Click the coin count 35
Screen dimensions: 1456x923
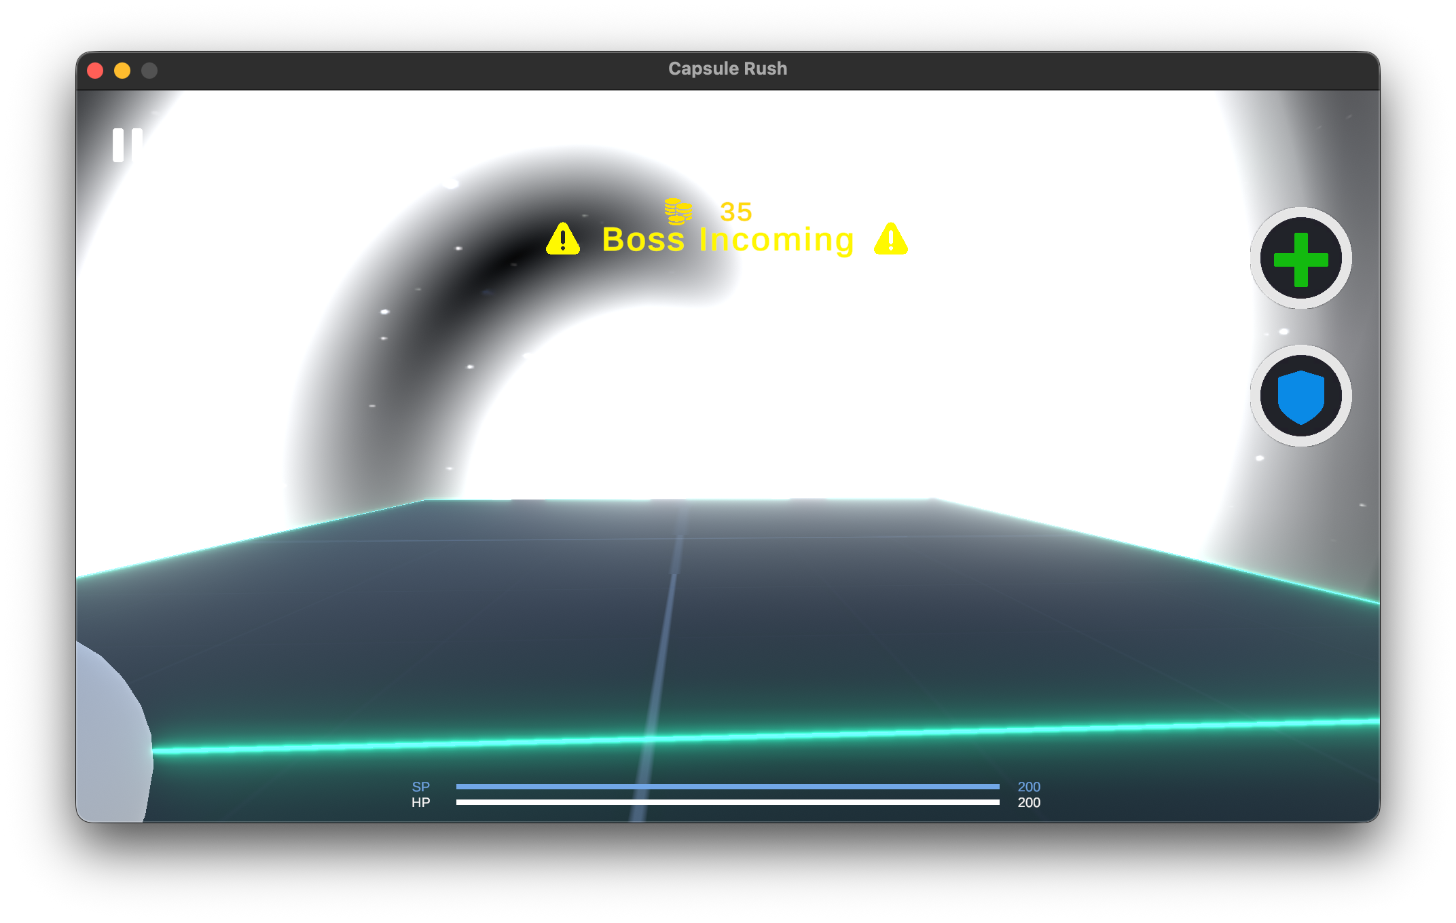[736, 212]
